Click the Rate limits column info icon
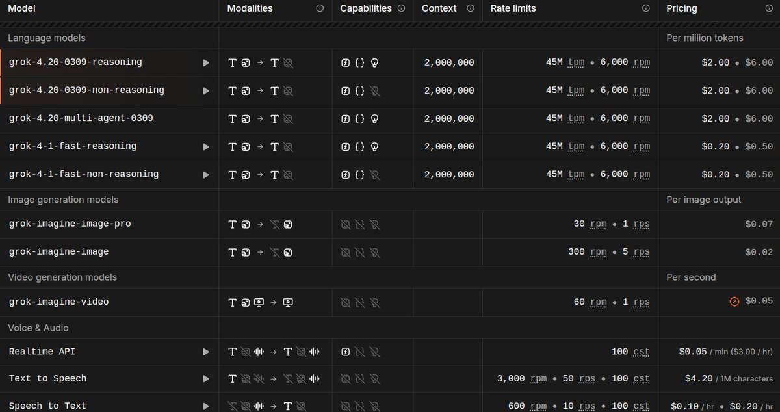This screenshot has height=412, width=780. point(645,8)
